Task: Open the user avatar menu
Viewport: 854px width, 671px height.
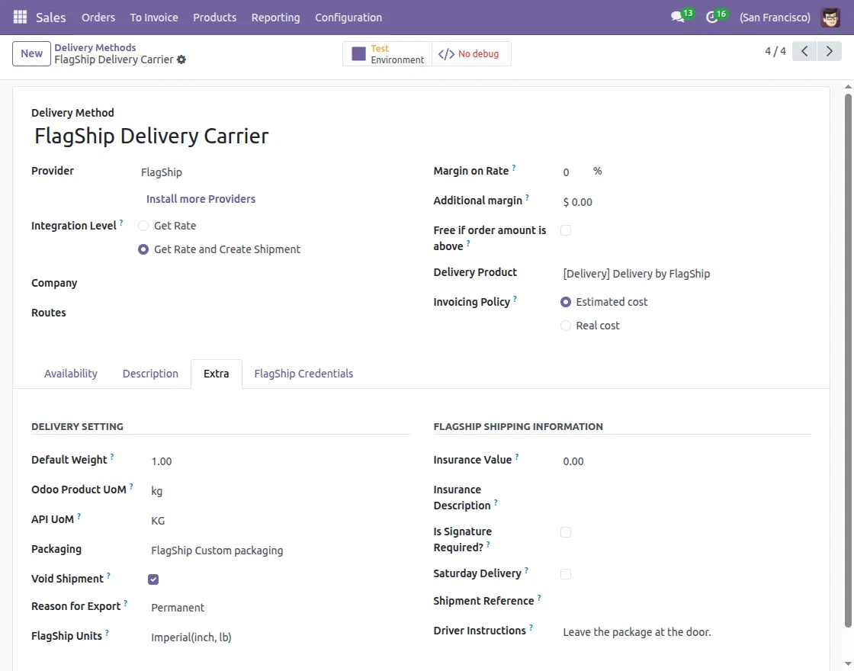Action: point(830,17)
